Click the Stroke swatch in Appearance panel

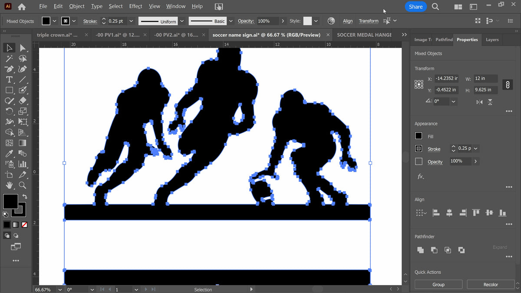(x=419, y=148)
